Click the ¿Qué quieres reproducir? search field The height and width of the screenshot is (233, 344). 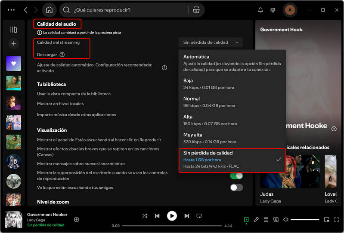130,10
